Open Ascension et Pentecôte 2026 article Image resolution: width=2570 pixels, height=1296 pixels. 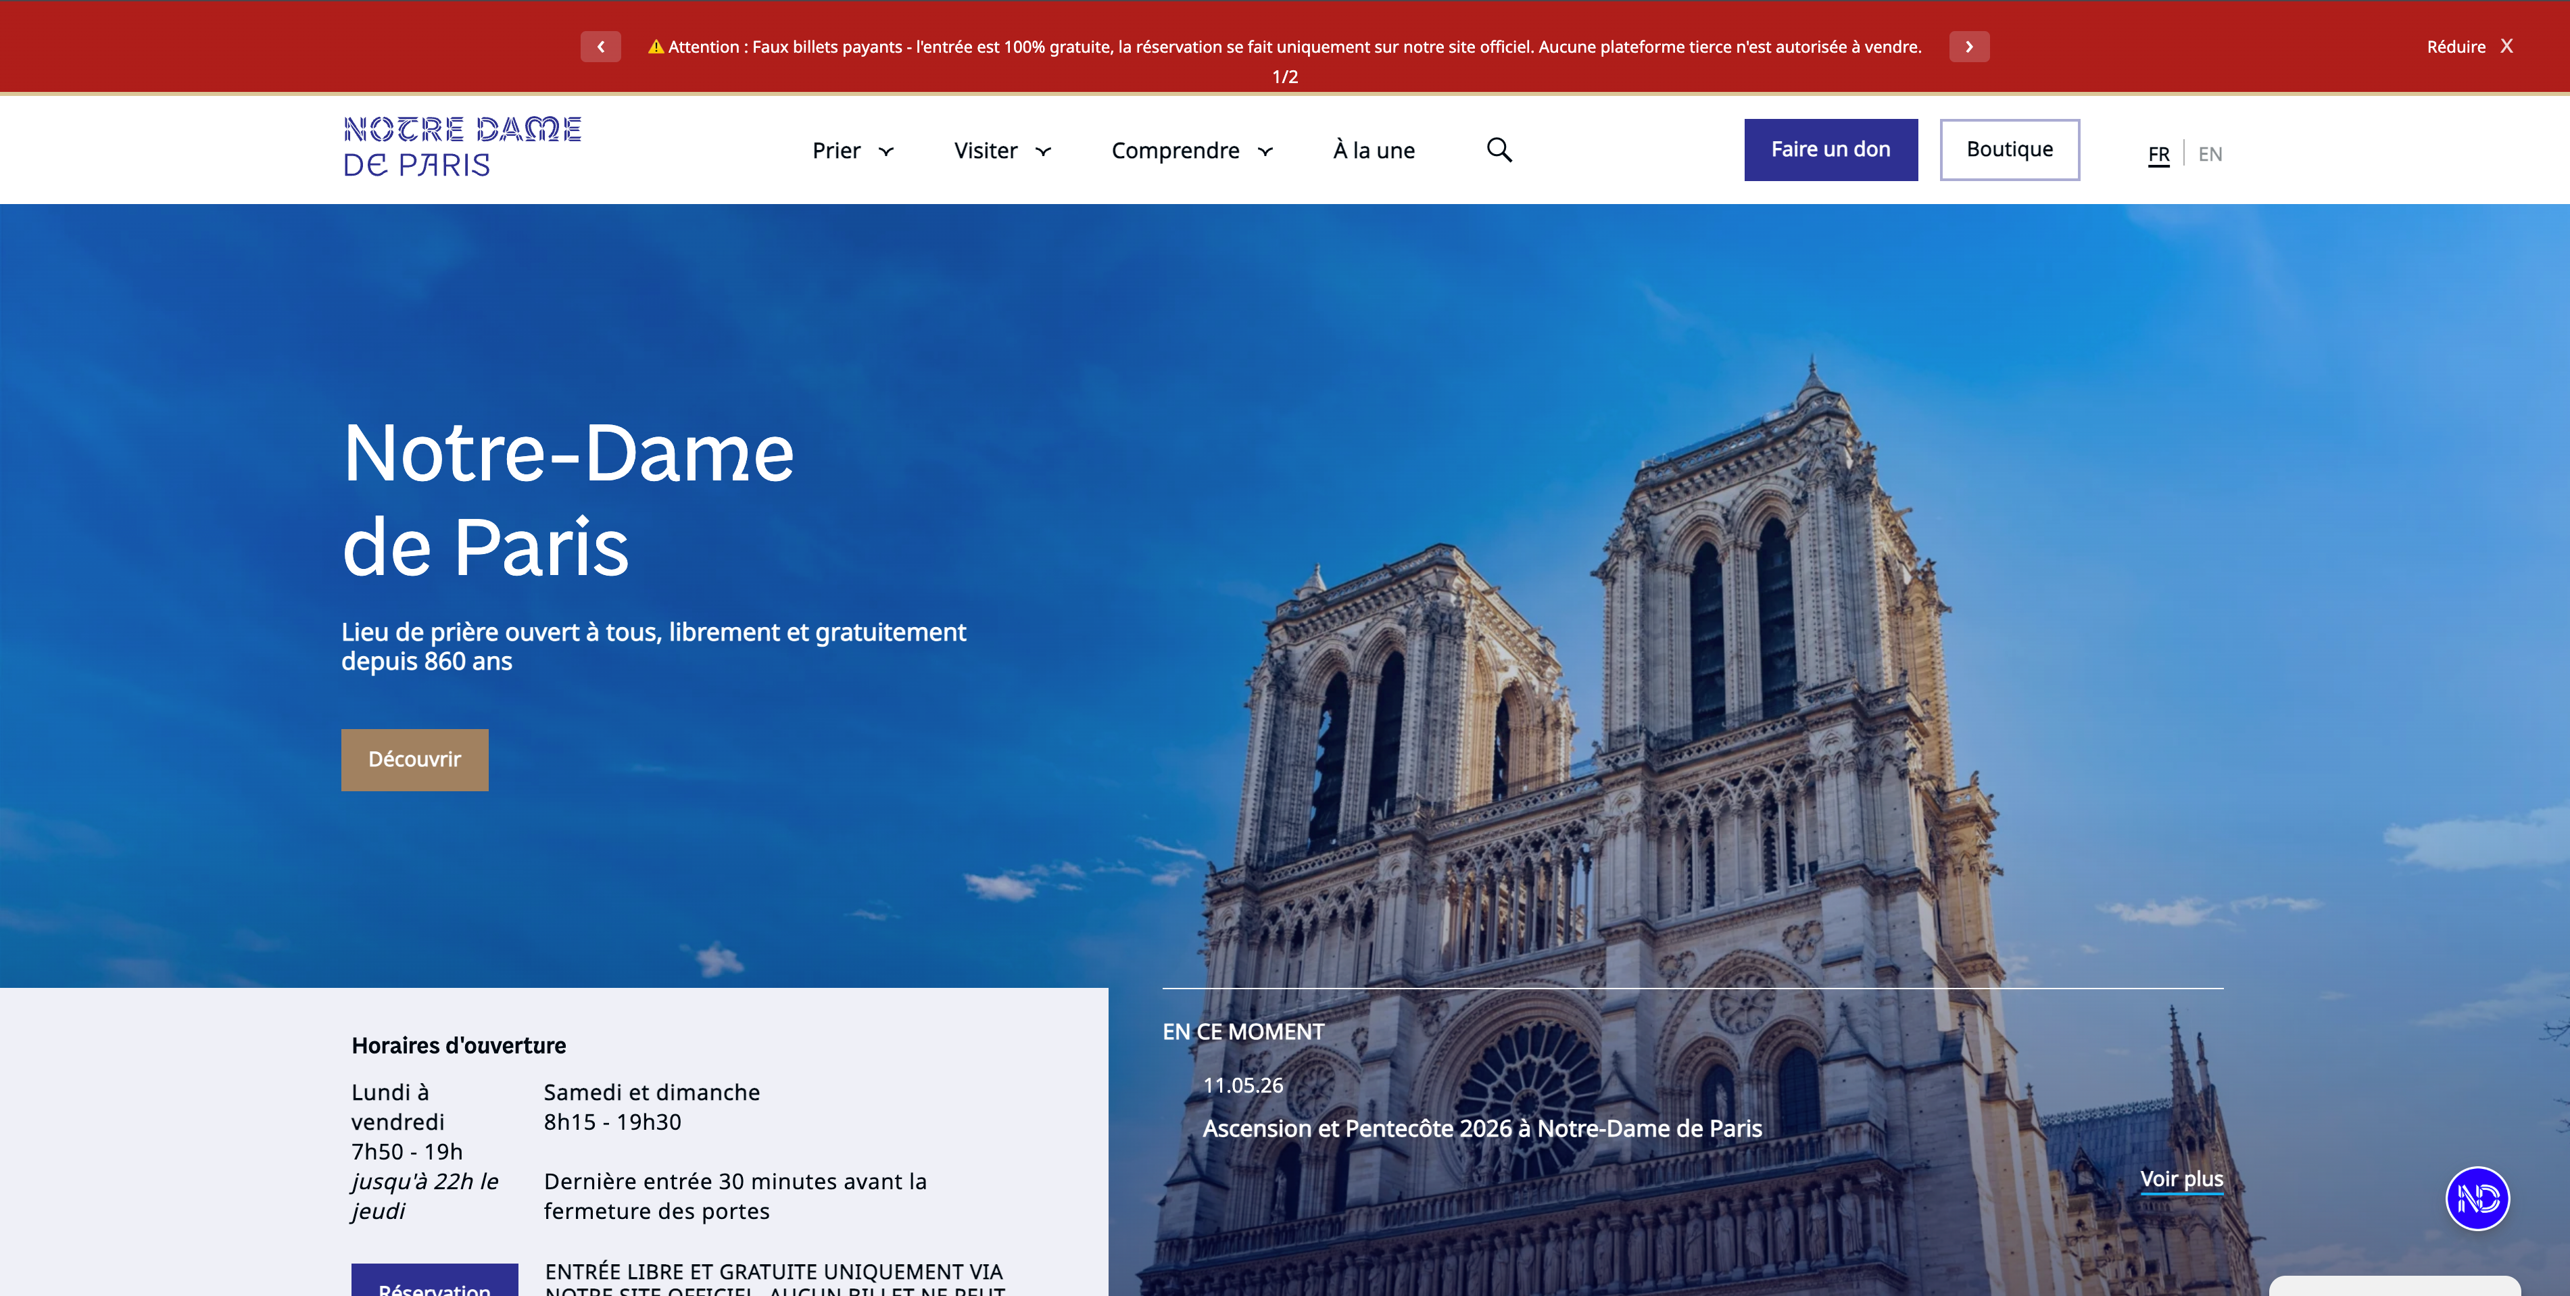pos(1482,1128)
